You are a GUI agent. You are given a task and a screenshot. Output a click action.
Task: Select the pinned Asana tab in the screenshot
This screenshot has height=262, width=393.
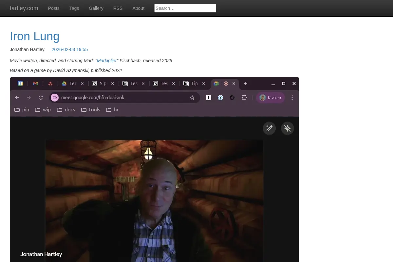[50, 84]
